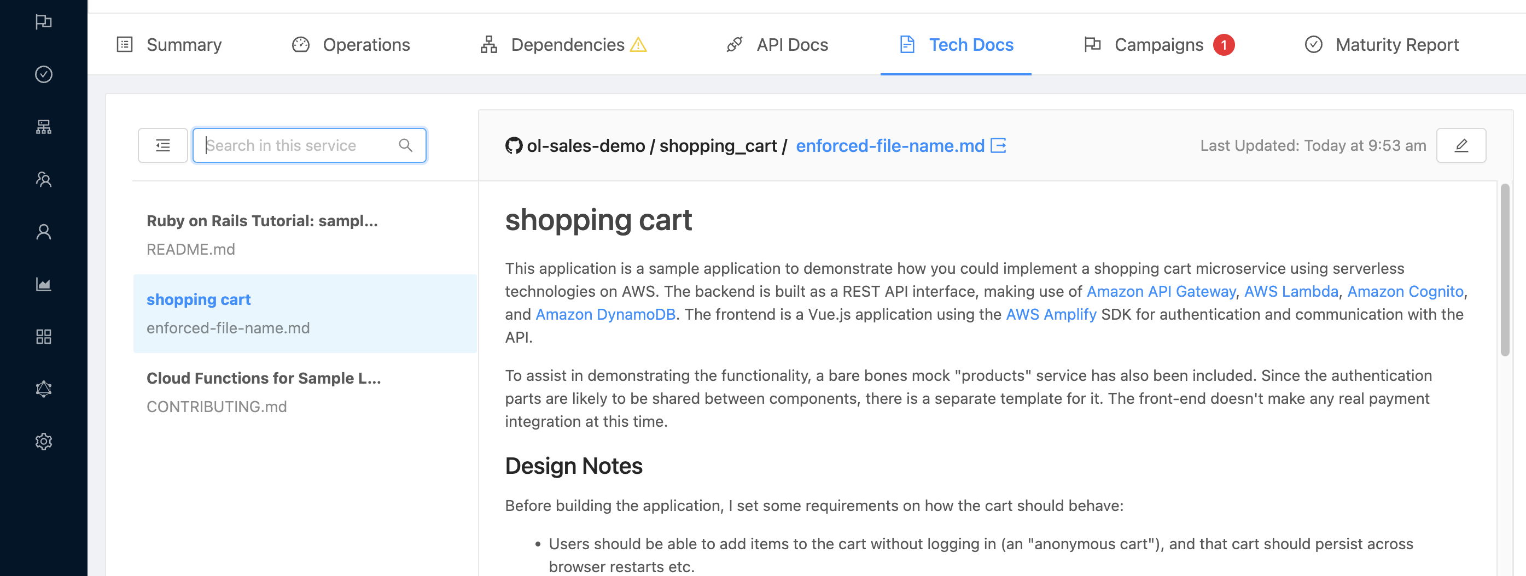Switch to the Operations tab
The height and width of the screenshot is (576, 1526).
351,44
